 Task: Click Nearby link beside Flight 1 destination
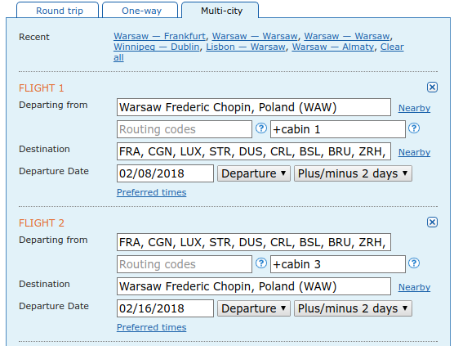coord(414,152)
